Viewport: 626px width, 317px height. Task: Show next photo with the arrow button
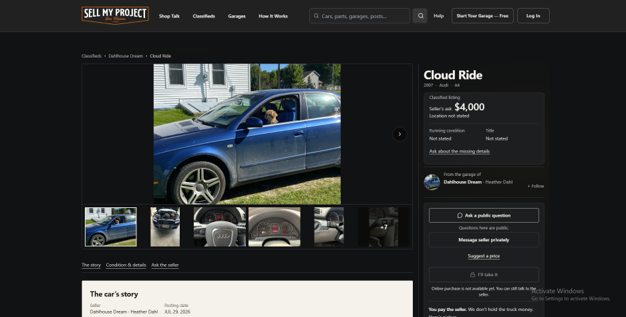point(400,134)
